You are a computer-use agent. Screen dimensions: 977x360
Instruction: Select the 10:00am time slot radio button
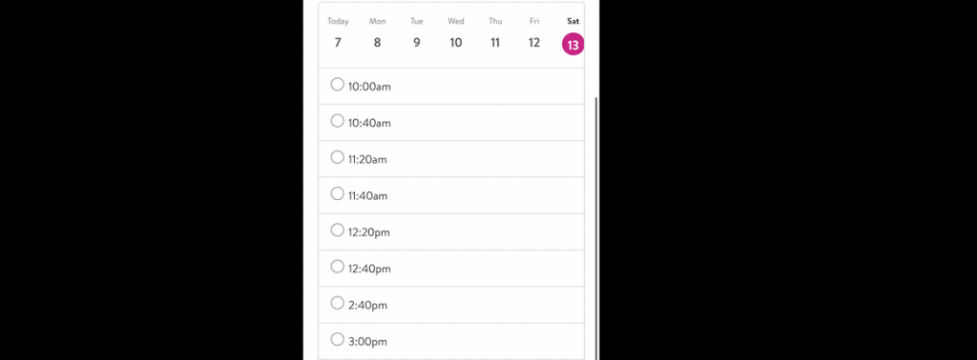pyautogui.click(x=337, y=84)
